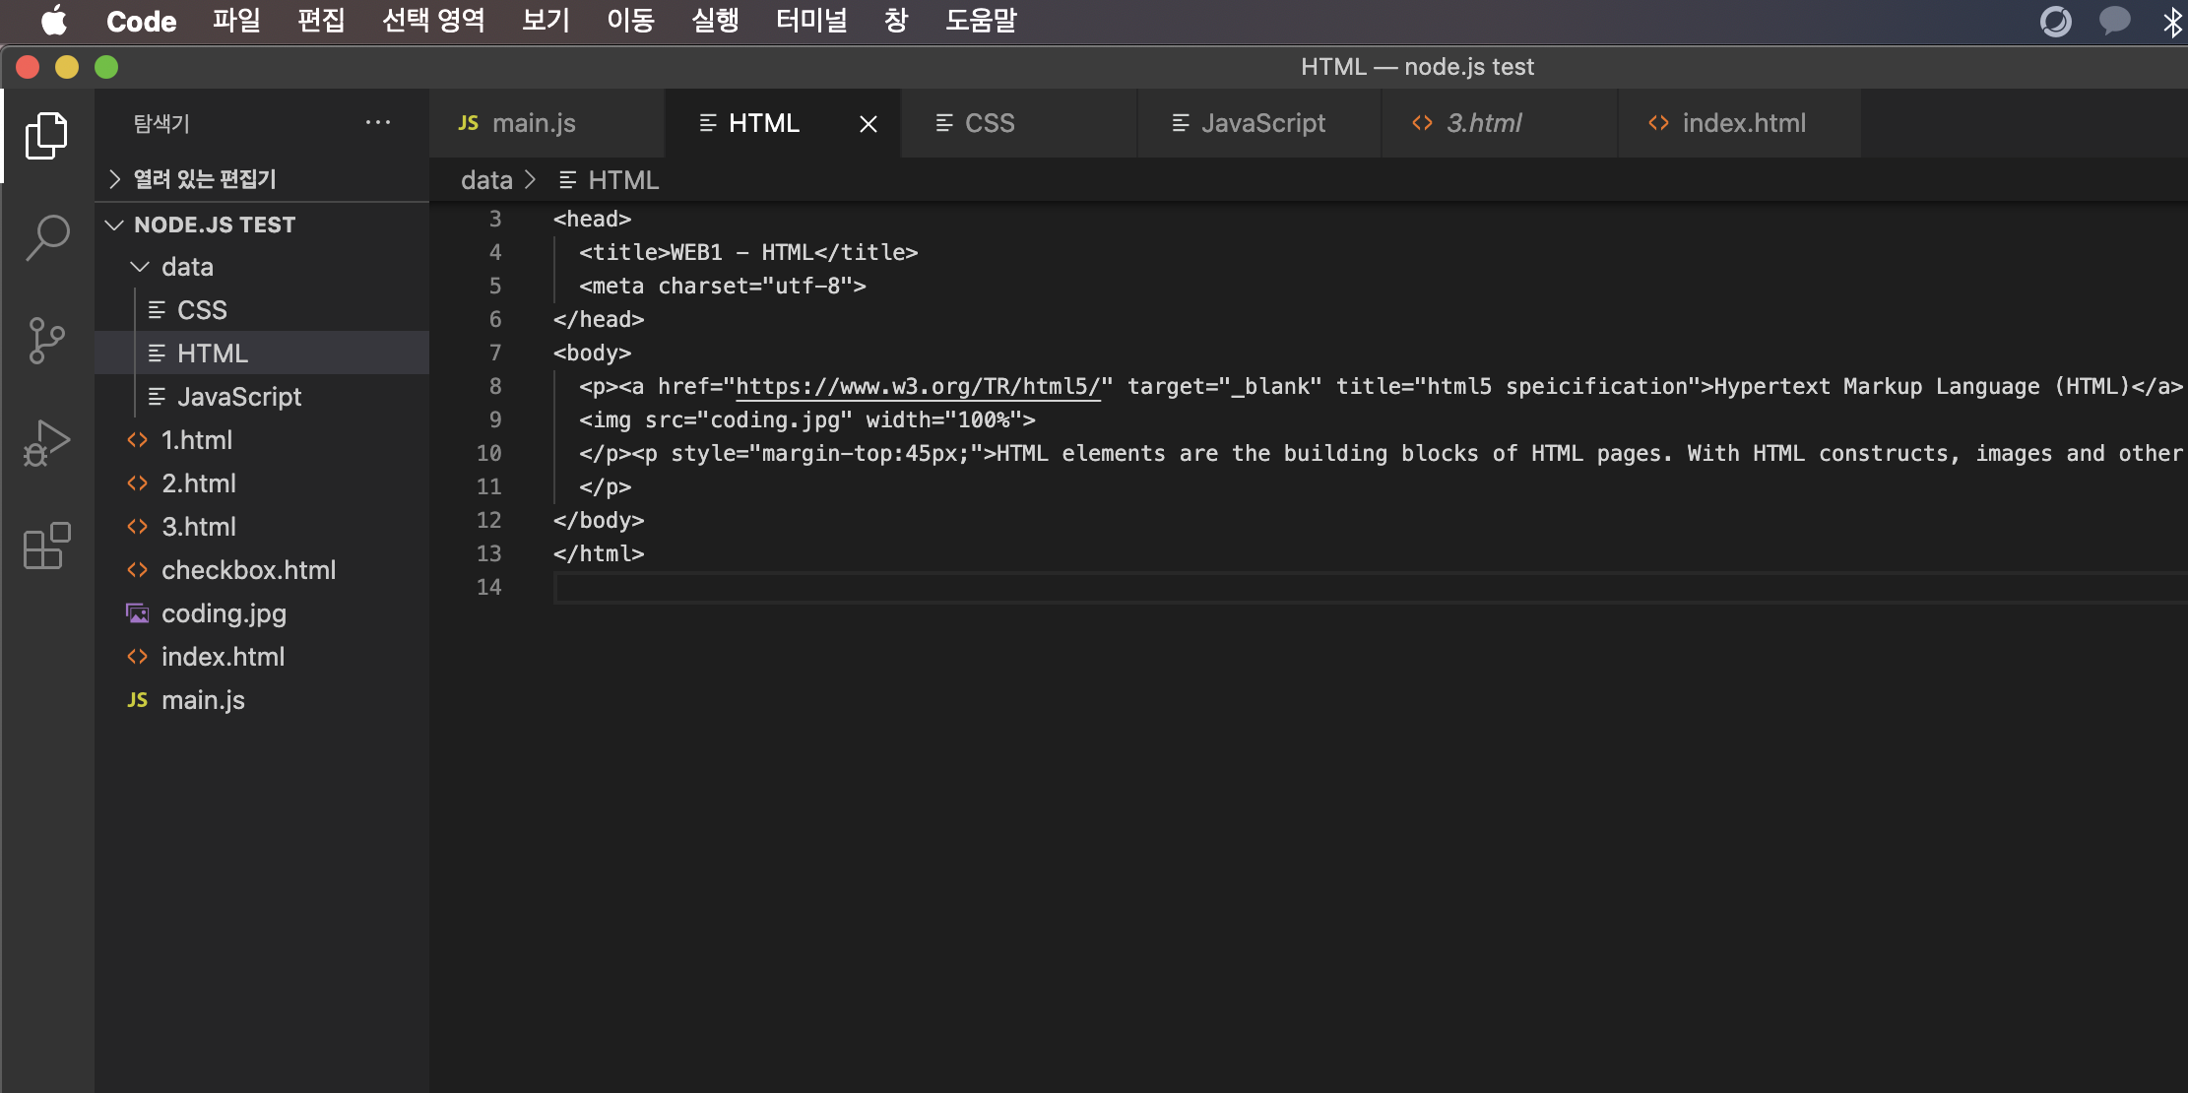Open the Search view icon
Screen dimensions: 2188x1093
[46, 238]
